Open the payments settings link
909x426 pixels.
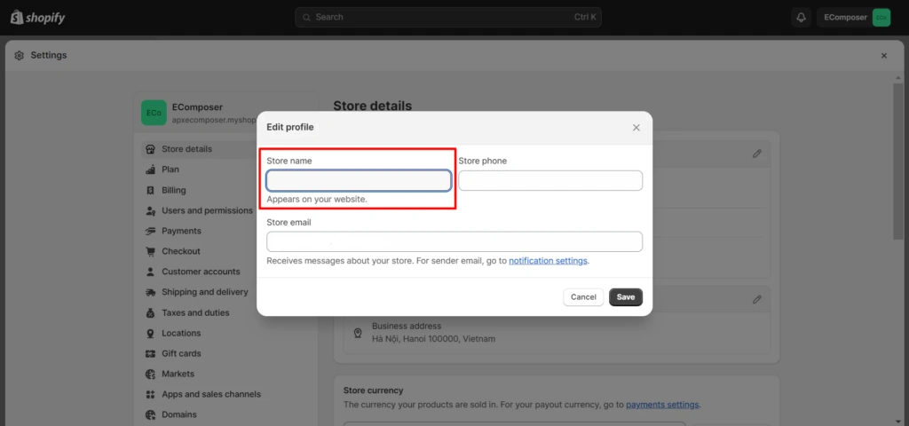(662, 405)
